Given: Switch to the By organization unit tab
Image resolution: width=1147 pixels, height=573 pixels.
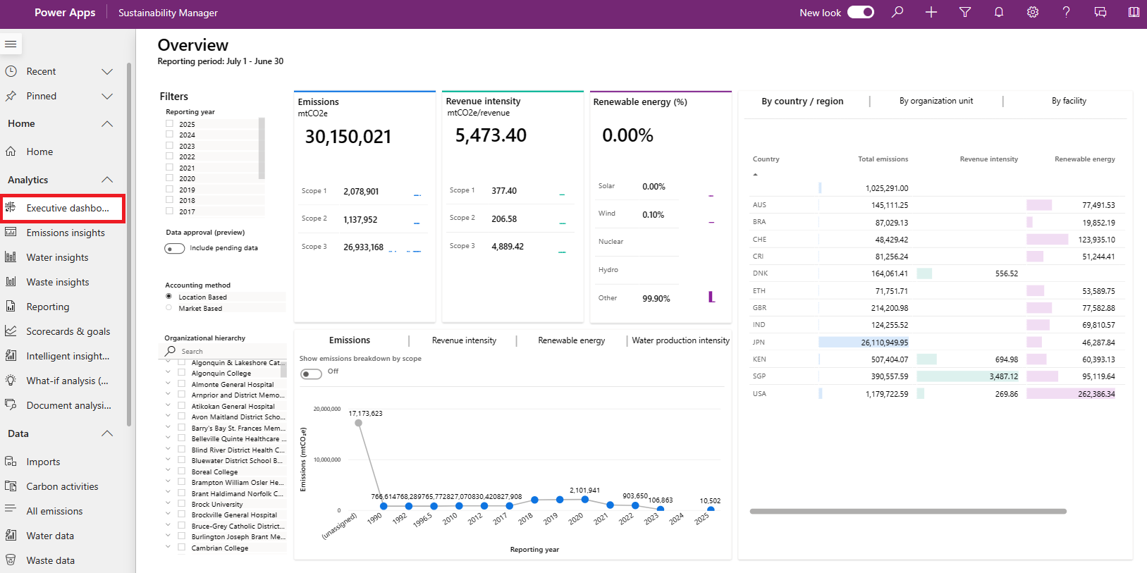Looking at the screenshot, I should (936, 101).
